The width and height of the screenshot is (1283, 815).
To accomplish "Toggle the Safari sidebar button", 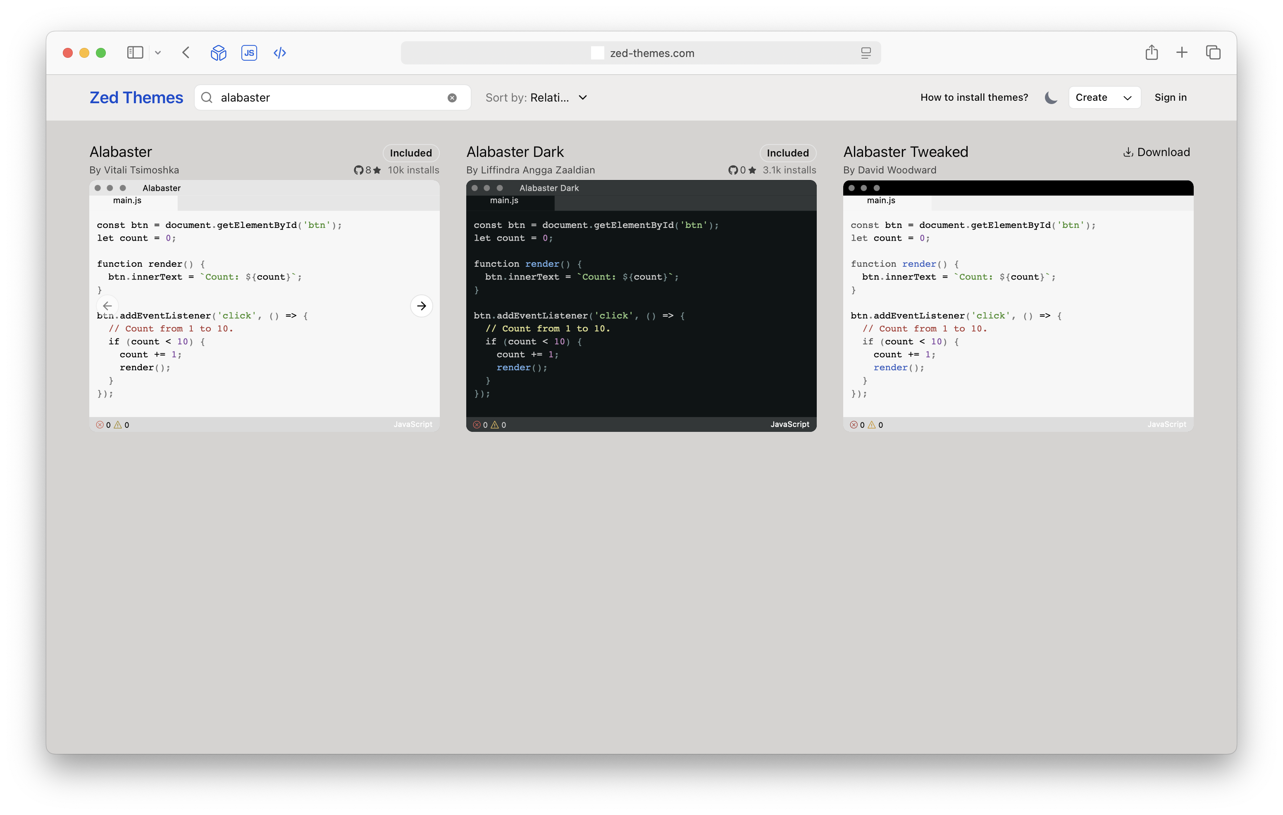I will pyautogui.click(x=135, y=53).
